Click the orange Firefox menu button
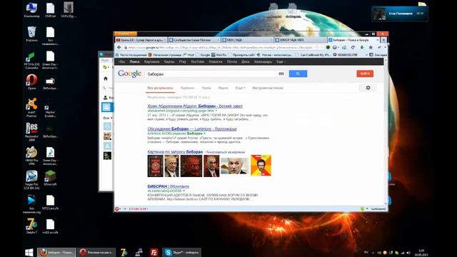The width and height of the screenshot is (457, 257). click(x=126, y=34)
